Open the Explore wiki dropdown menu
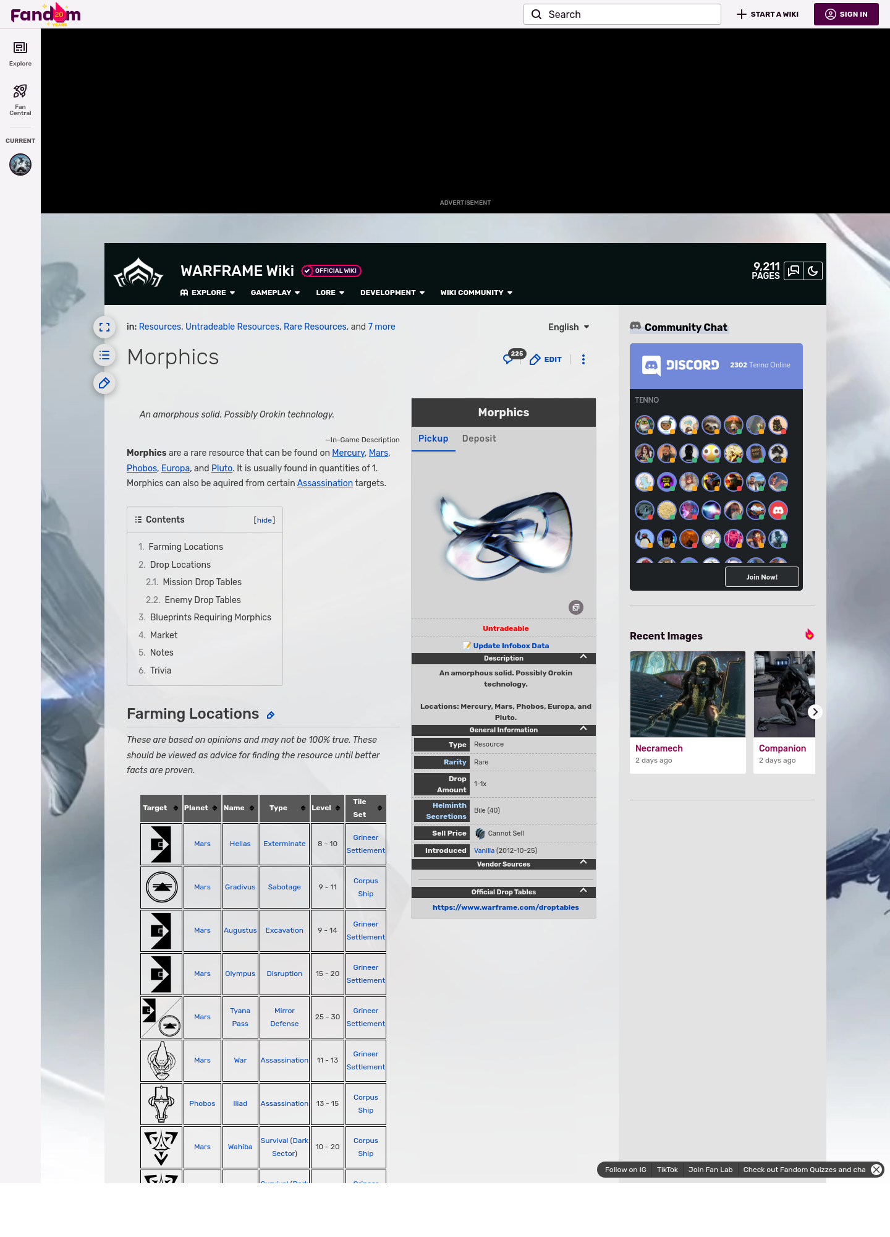This screenshot has height=1237, width=890. (x=208, y=293)
